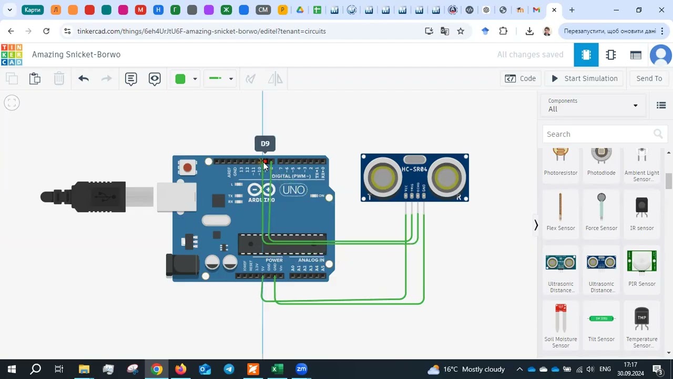Start Simulation of the circuit

pos(584,78)
